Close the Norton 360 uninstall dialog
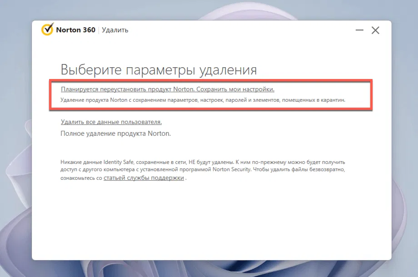Viewport: 418px width, 277px height. (375, 30)
